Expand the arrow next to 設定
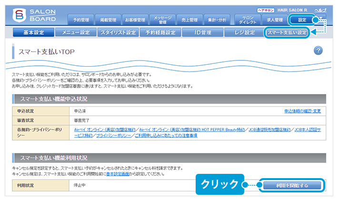 coord(321,20)
